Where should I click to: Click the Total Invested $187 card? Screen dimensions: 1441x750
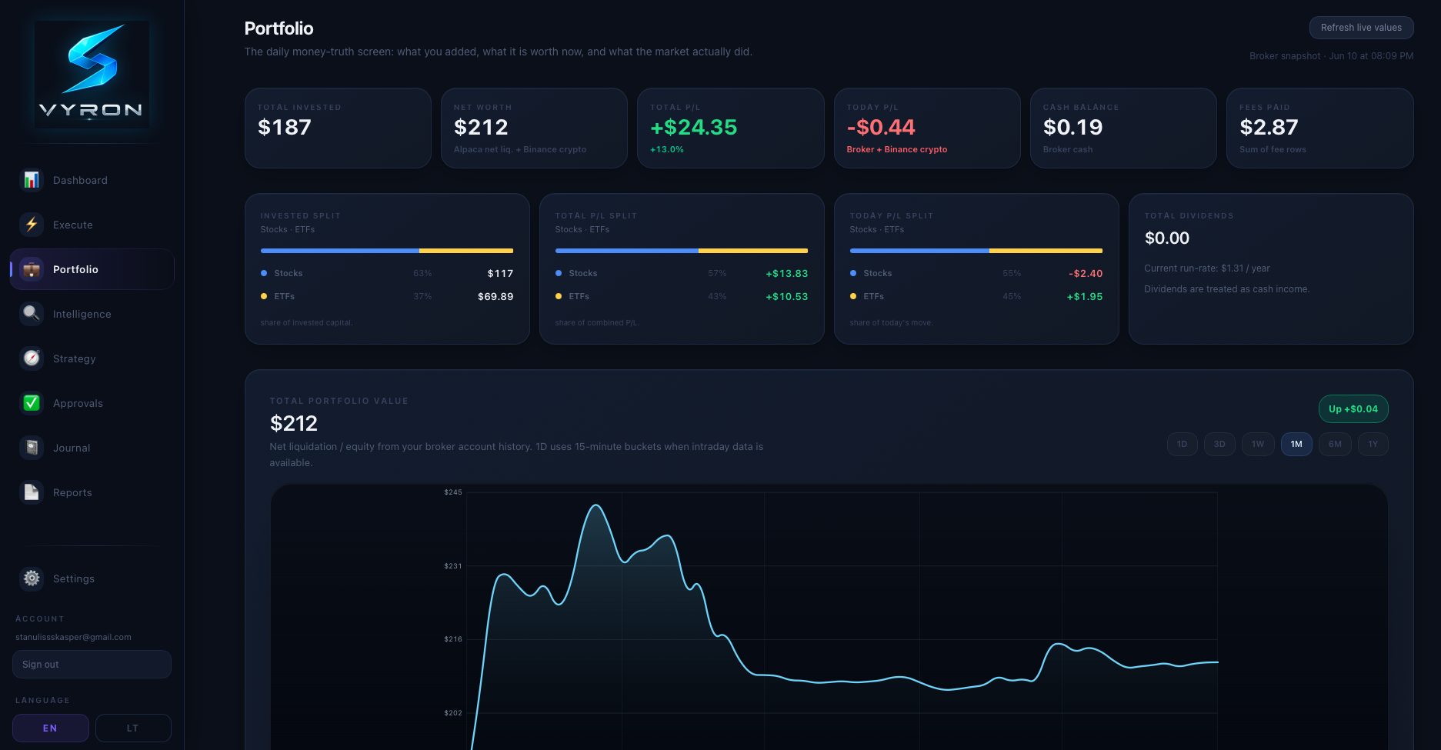338,128
